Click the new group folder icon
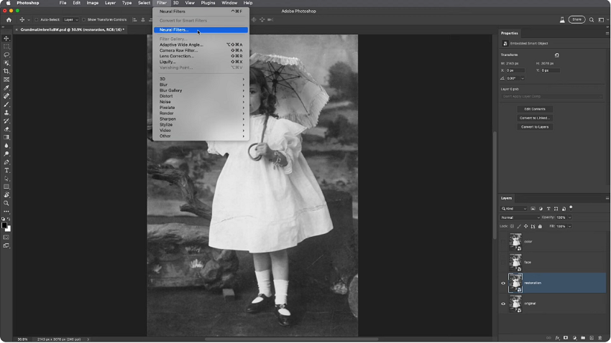Screen dimensions: 611x343 (x=583, y=338)
